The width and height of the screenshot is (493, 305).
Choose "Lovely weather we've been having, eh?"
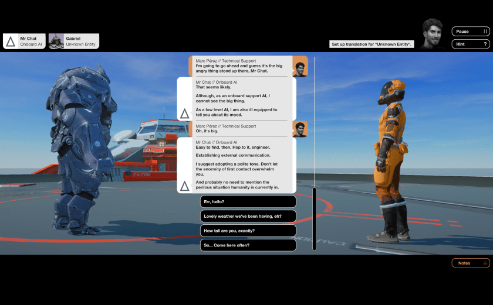[x=248, y=216]
